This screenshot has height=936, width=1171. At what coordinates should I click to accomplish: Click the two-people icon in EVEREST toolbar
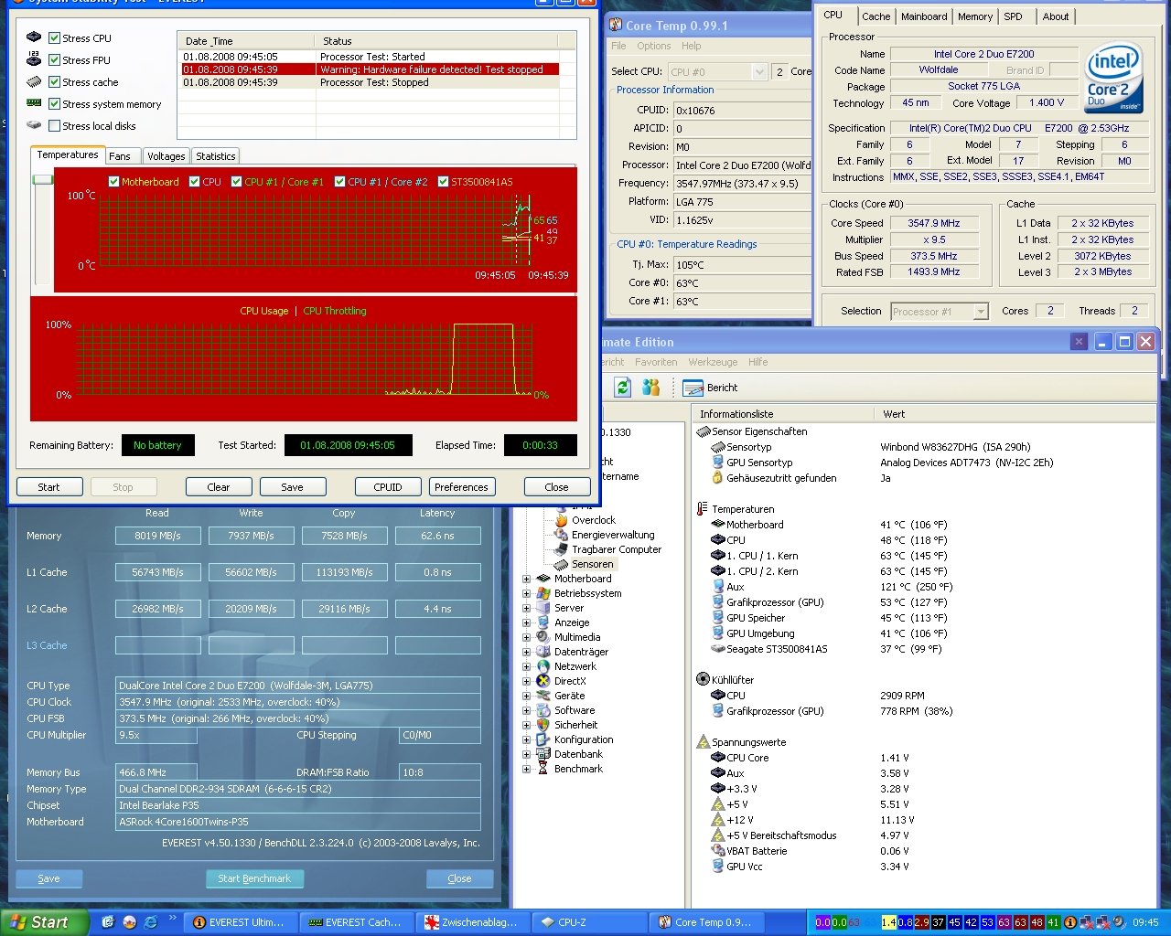650,388
